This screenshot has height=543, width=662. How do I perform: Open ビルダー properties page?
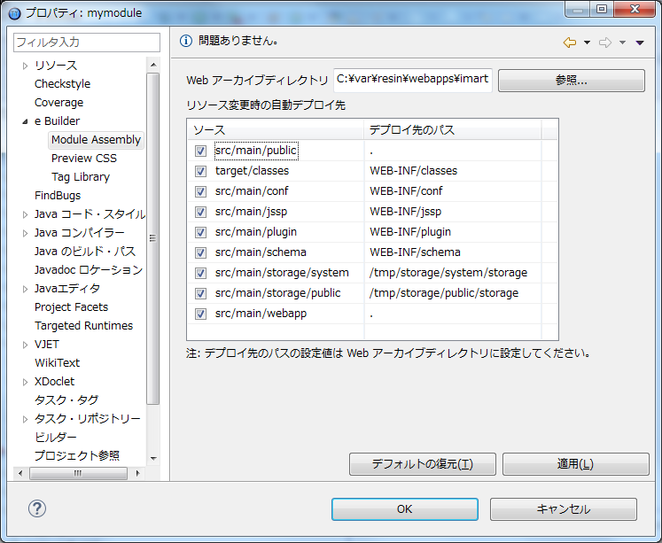pos(55,437)
